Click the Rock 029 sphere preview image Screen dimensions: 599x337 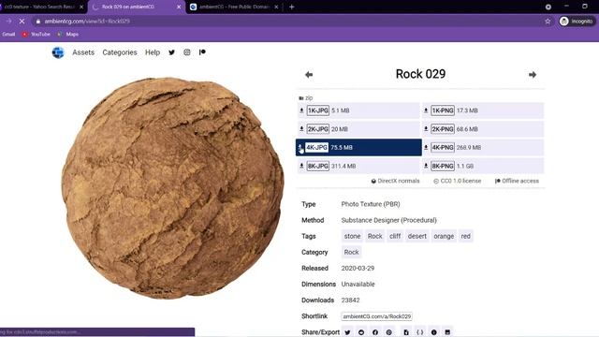coord(172,187)
